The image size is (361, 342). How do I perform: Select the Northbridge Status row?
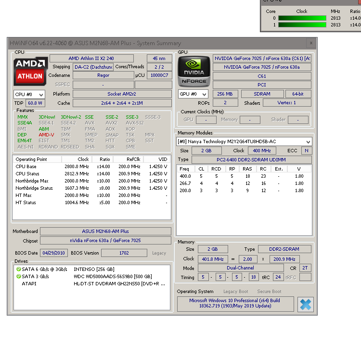[x=91, y=188]
